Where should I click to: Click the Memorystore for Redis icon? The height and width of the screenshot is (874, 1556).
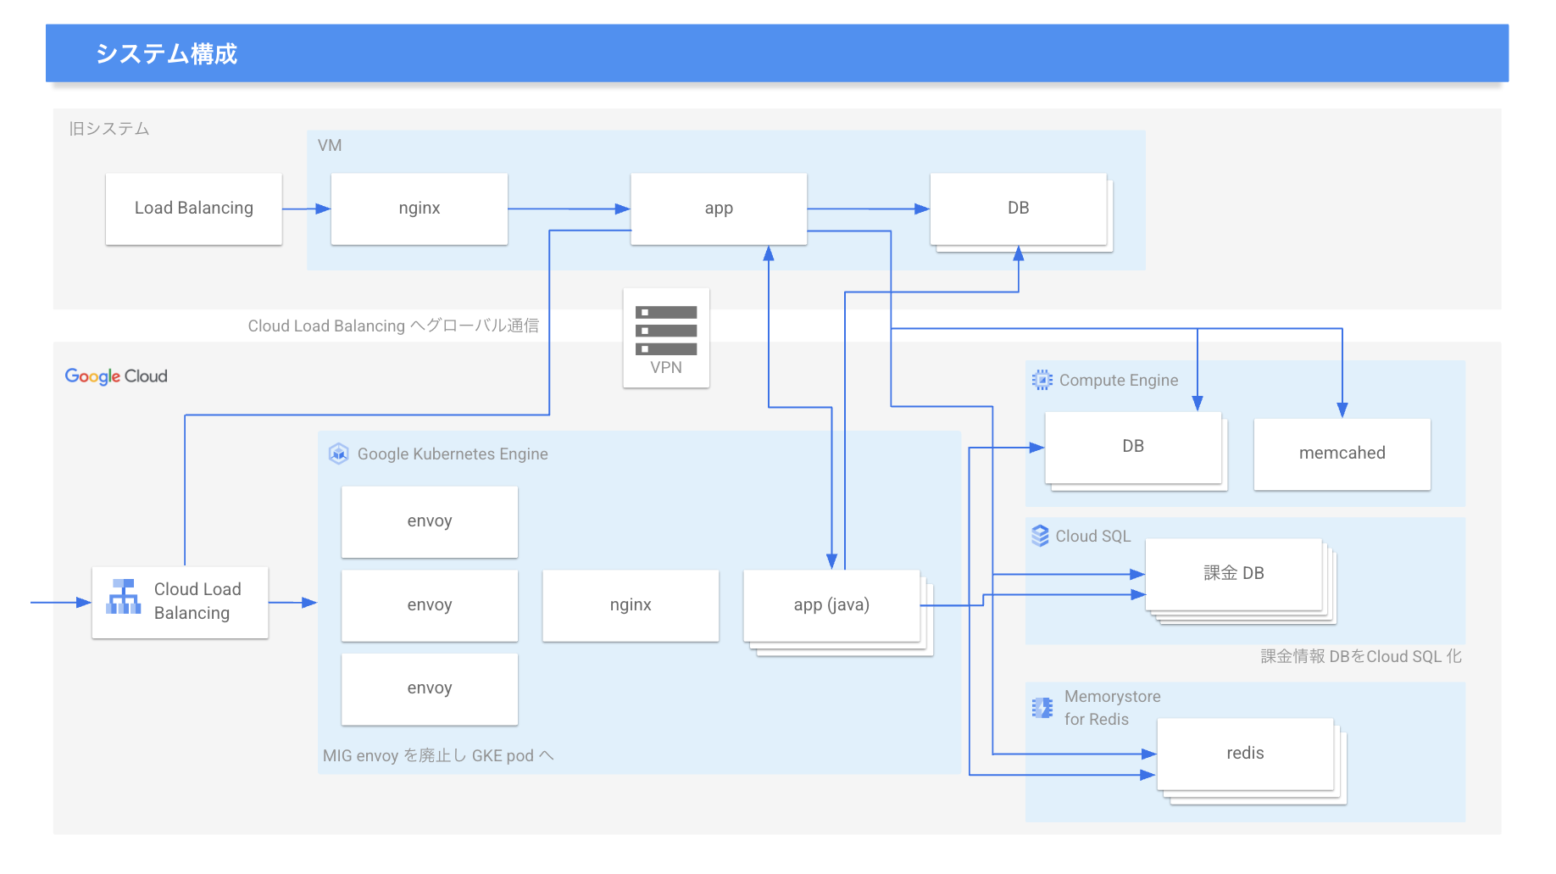pos(1042,707)
